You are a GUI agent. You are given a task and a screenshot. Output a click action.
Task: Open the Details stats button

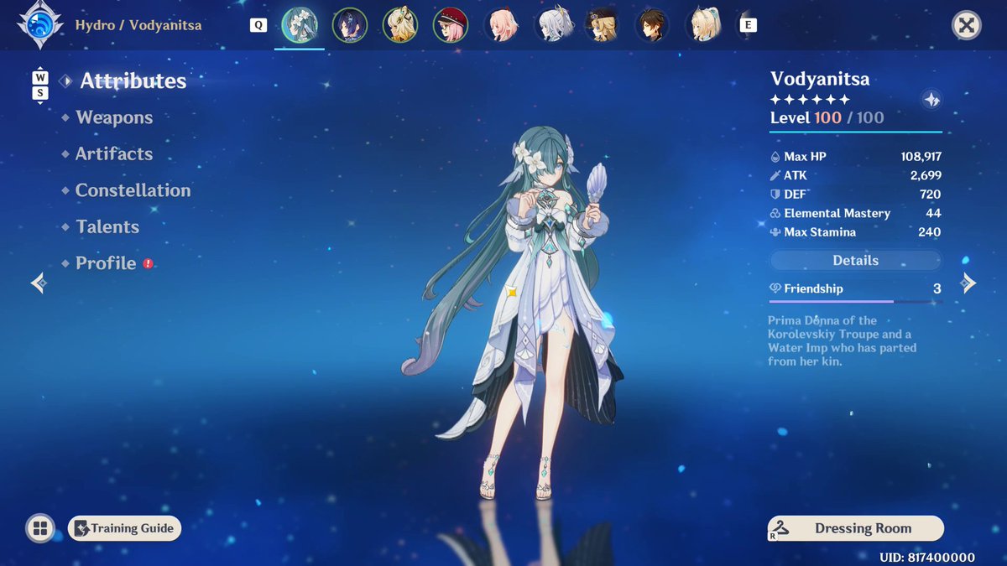tap(855, 260)
